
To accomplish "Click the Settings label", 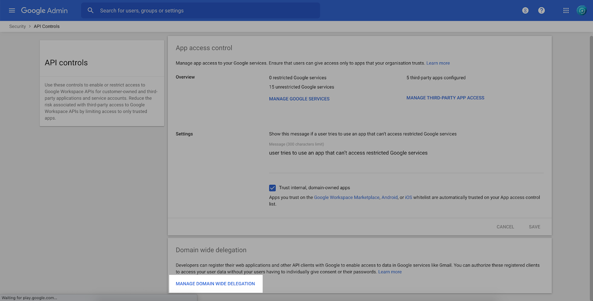I will click(x=184, y=134).
